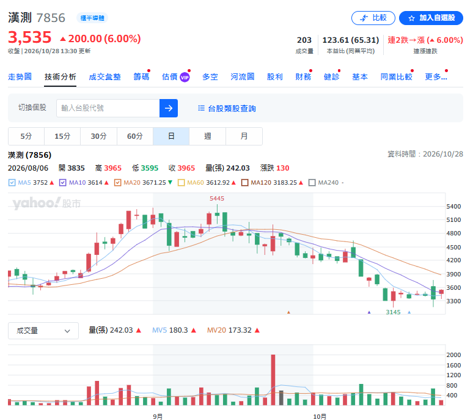Open the 股利 tab
473x420 pixels.
(275, 77)
